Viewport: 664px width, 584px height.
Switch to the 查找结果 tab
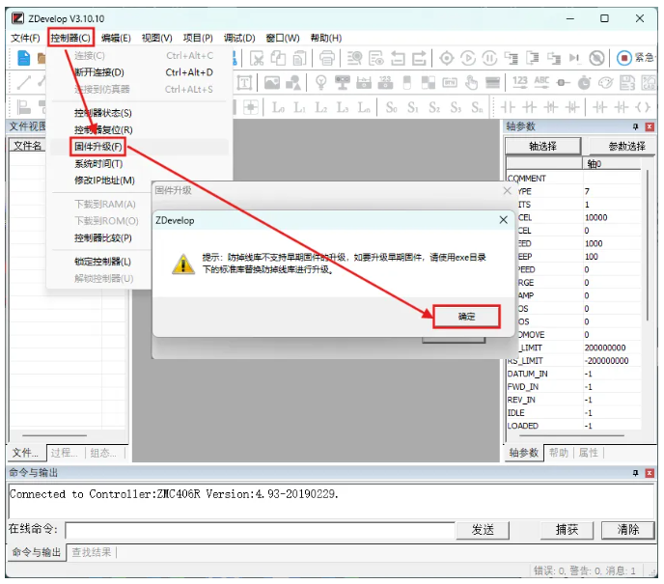tap(91, 552)
